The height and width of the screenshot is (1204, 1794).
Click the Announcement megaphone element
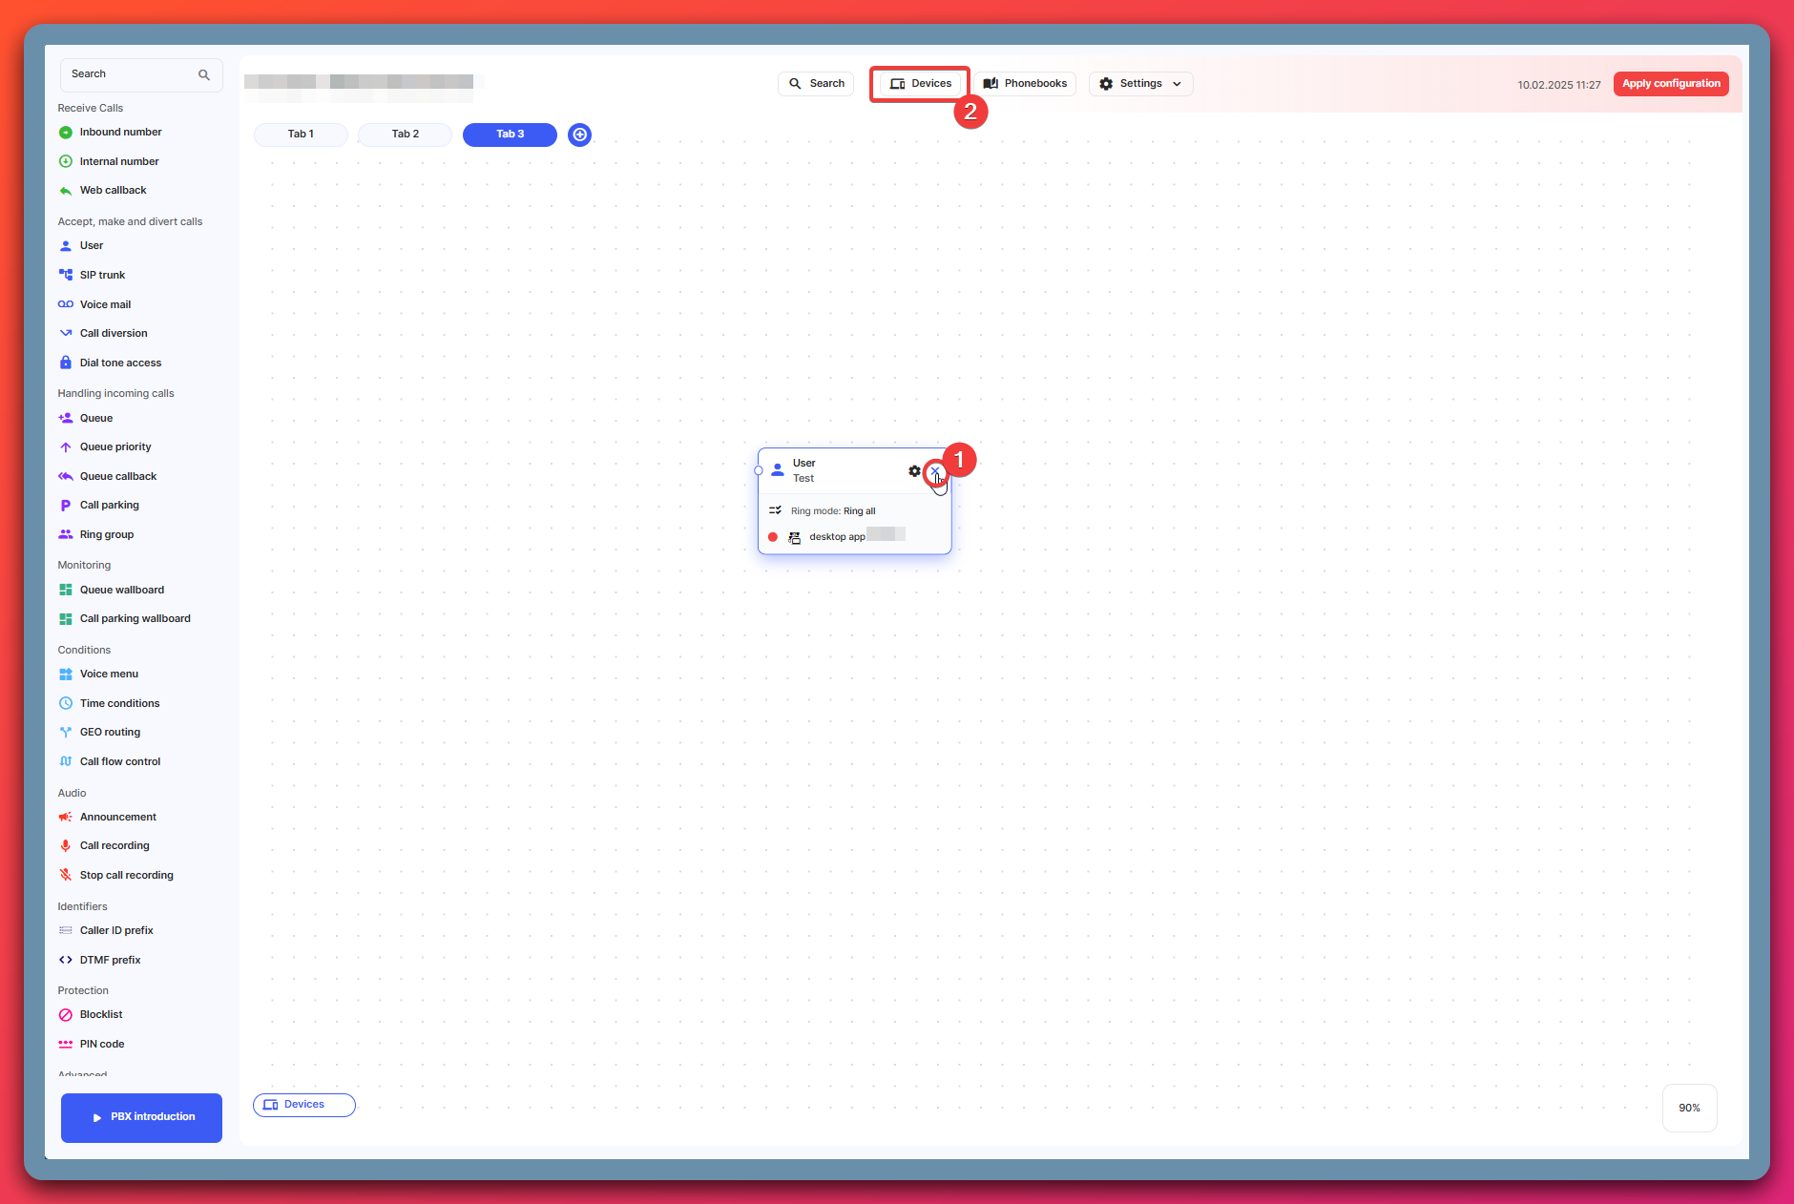pyautogui.click(x=66, y=818)
